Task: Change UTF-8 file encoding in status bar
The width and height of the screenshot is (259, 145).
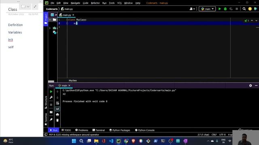Action: tap(222, 135)
